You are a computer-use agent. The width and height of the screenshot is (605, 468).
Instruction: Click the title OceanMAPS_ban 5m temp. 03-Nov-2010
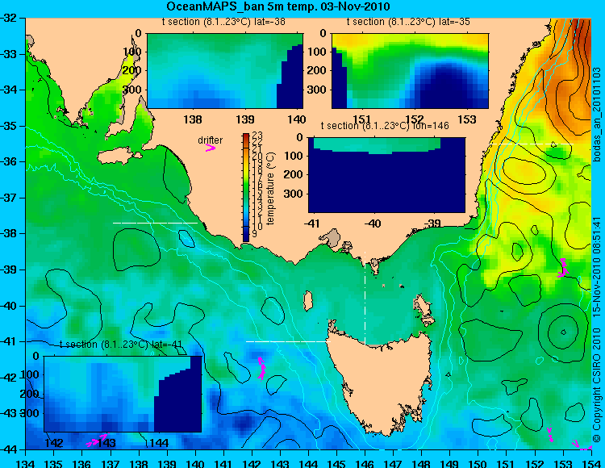click(278, 6)
